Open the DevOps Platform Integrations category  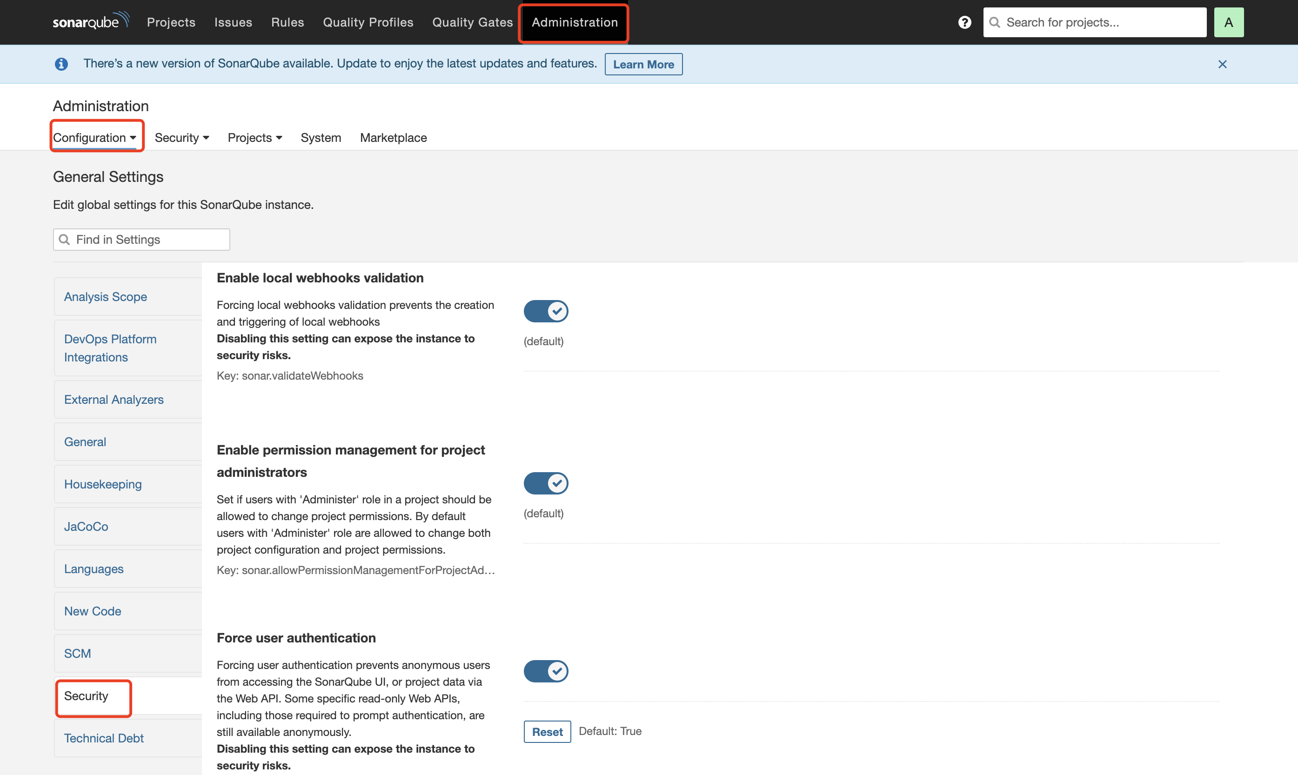110,348
